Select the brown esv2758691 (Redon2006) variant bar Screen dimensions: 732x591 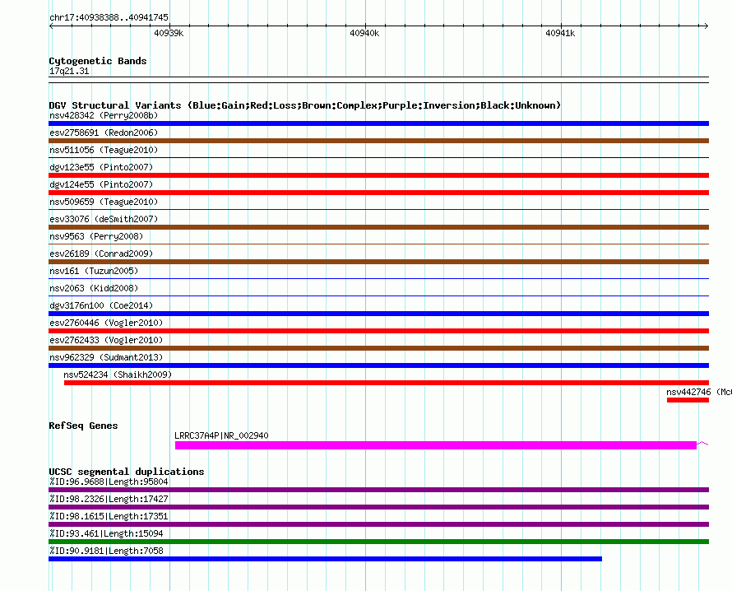coord(378,141)
